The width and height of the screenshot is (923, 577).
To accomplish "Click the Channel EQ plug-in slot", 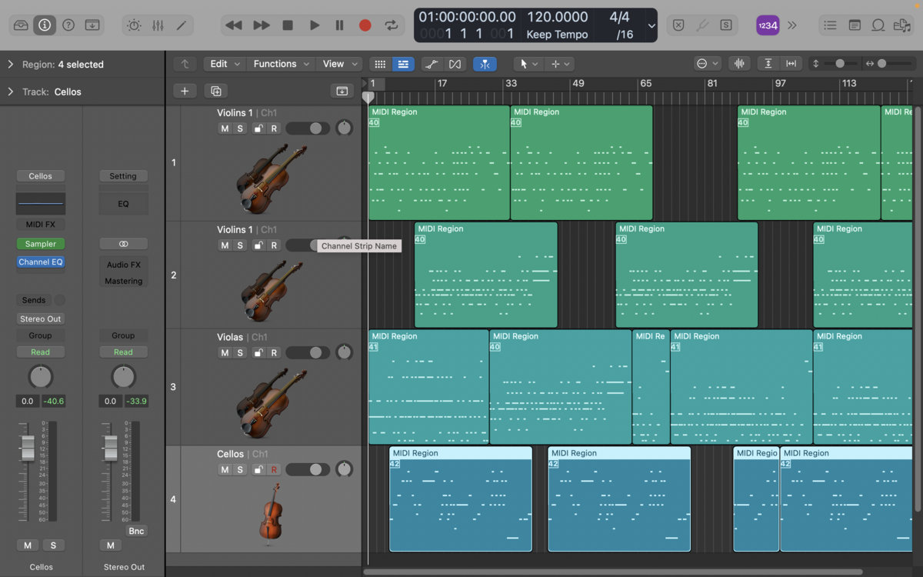I will 41,262.
